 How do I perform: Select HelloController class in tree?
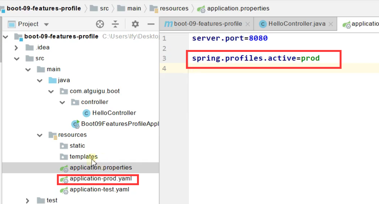[114, 113]
